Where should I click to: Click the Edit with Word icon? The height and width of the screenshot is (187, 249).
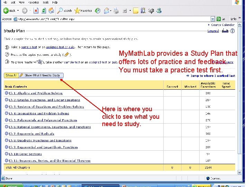click(124, 11)
